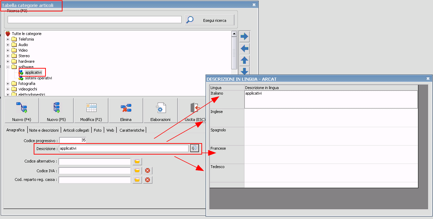Image resolution: width=433 pixels, height=219 pixels.
Task: Click into the Ricerca search field
Action: coord(94,20)
